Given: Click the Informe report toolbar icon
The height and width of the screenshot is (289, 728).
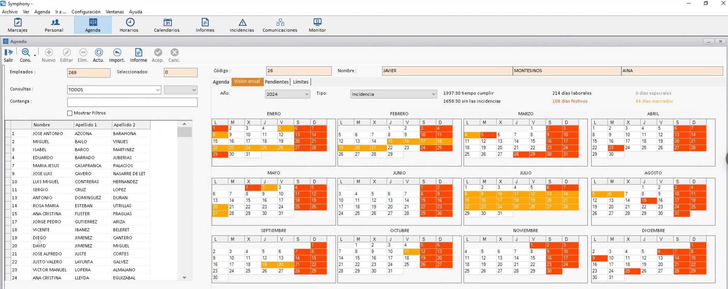Looking at the screenshot, I should tap(138, 52).
